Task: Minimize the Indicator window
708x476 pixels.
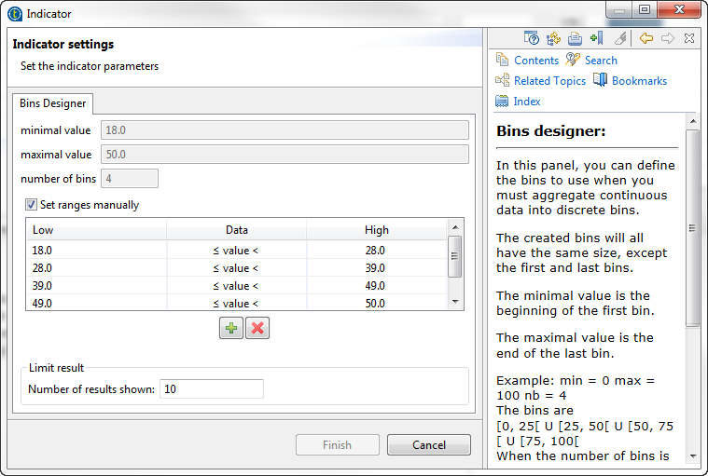Action: point(619,9)
